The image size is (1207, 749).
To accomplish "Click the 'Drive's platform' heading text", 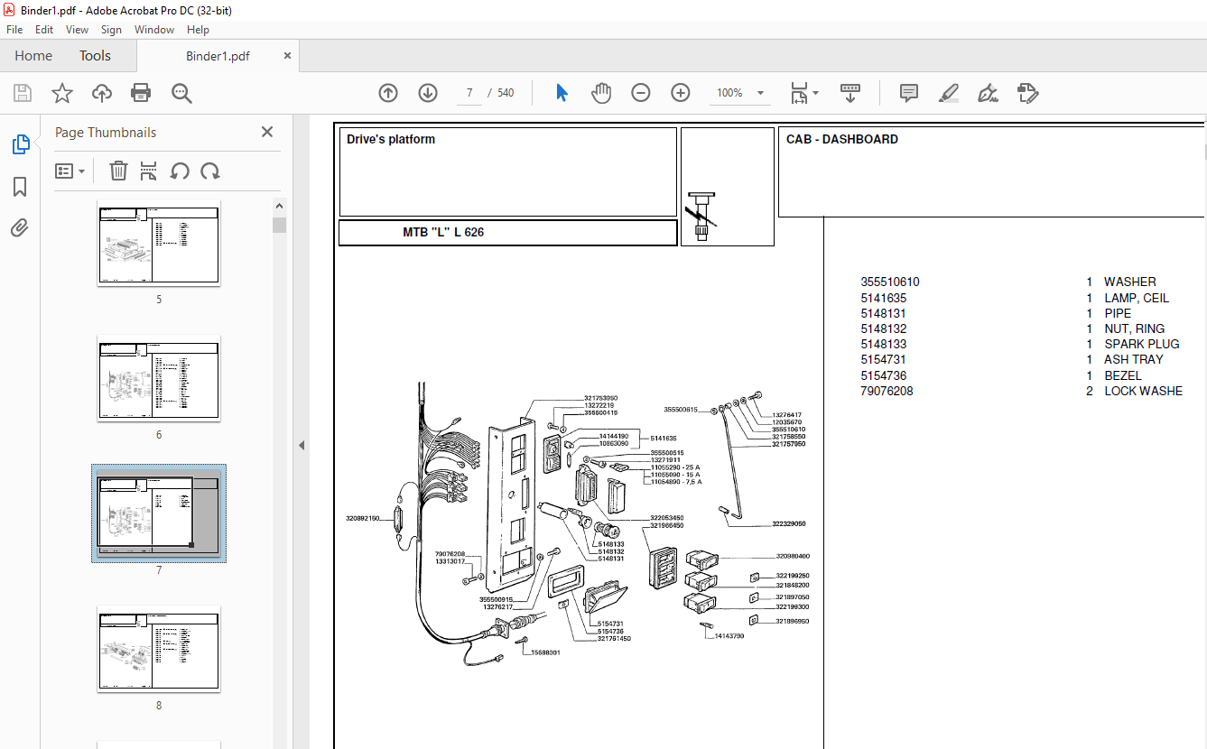I will tap(391, 139).
